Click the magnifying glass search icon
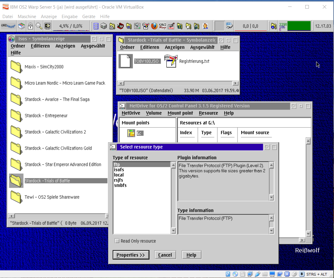The height and width of the screenshot is (278, 334). coord(39,26)
